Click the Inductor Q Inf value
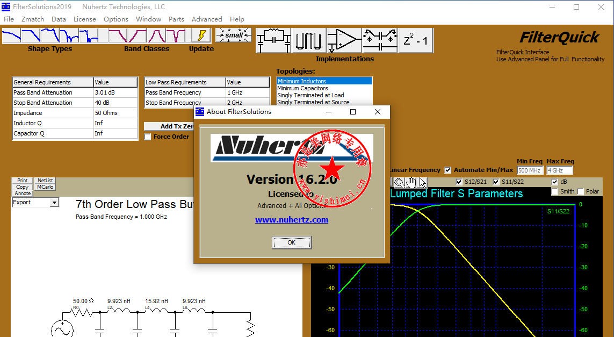Image resolution: width=614 pixels, height=337 pixels. tap(115, 123)
